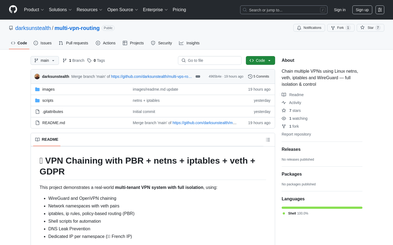
Task: Click Sign in
Action: click(340, 10)
